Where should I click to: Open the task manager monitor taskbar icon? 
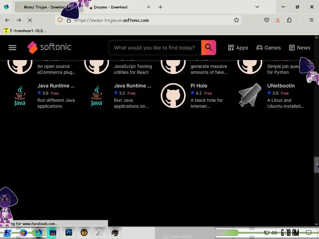tap(115, 233)
